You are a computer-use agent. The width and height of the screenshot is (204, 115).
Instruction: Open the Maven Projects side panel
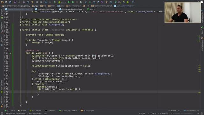(x=202, y=16)
